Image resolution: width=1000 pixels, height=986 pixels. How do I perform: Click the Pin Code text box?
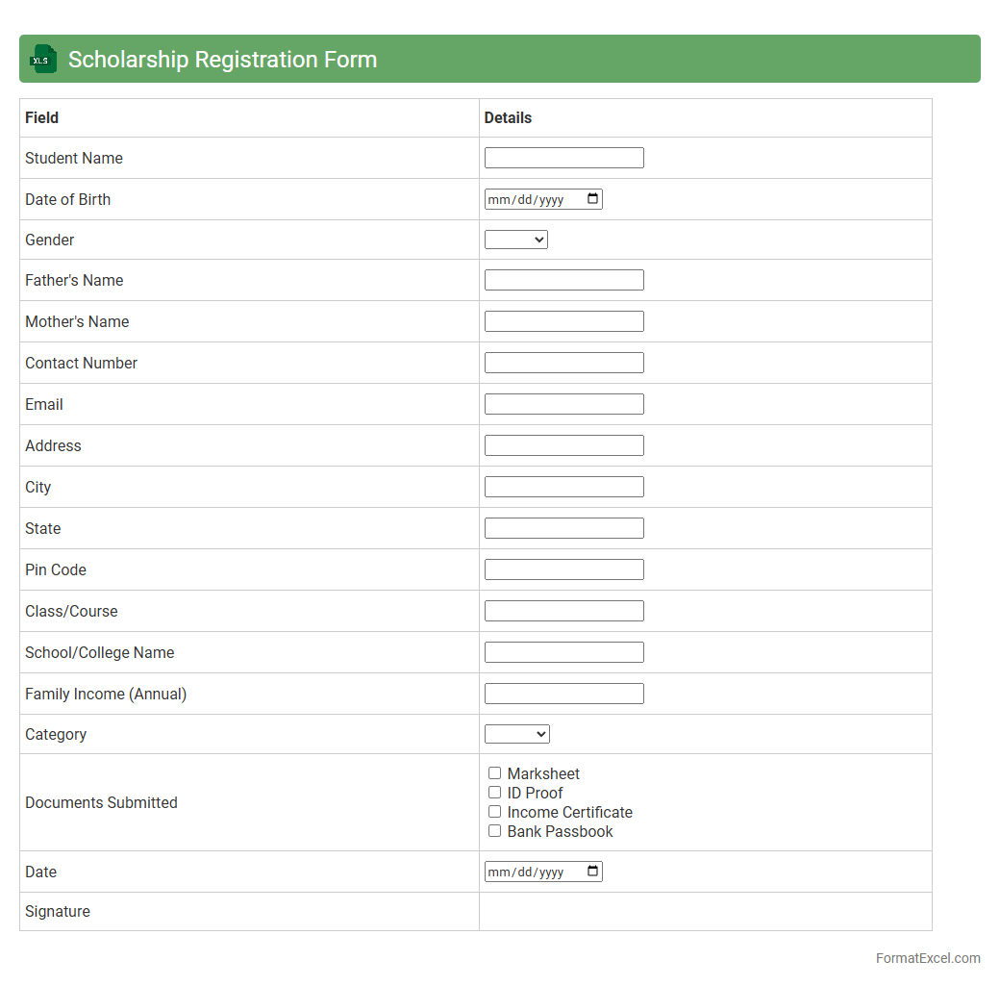[x=564, y=569]
